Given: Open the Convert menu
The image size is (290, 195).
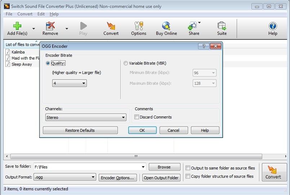Looking at the screenshot, I should click(x=25, y=14).
